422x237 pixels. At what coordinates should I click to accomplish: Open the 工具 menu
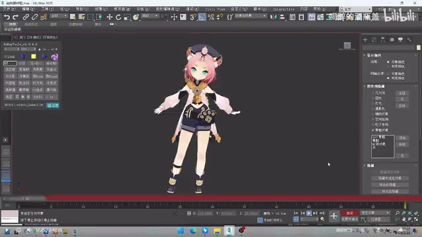(47, 9)
